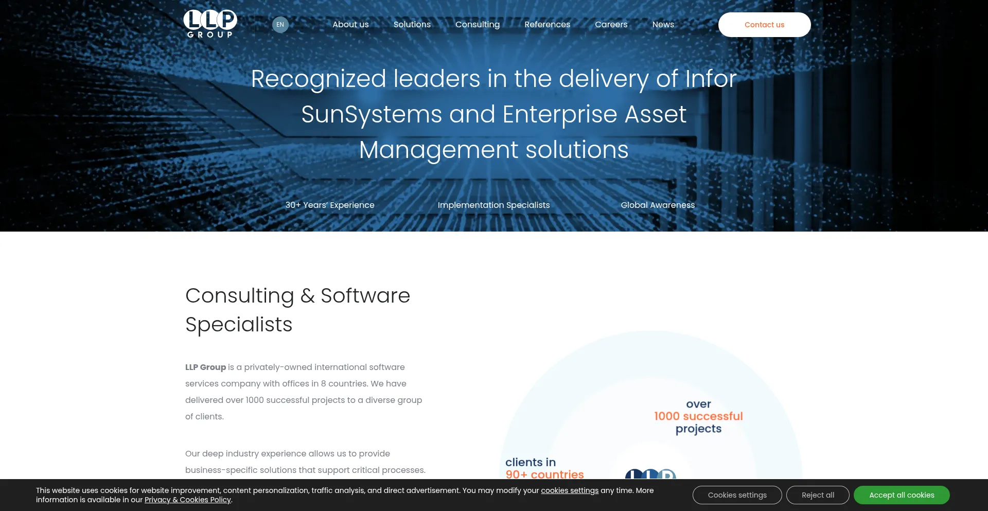Click the LLP Group logo in header
This screenshot has width=988, height=511.
210,24
